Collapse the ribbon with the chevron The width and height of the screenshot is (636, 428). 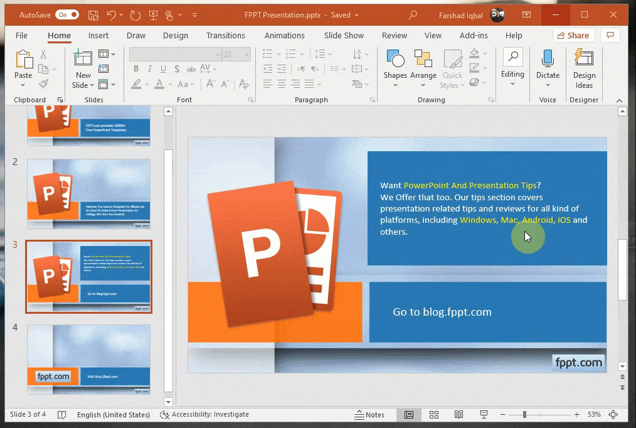pos(619,100)
